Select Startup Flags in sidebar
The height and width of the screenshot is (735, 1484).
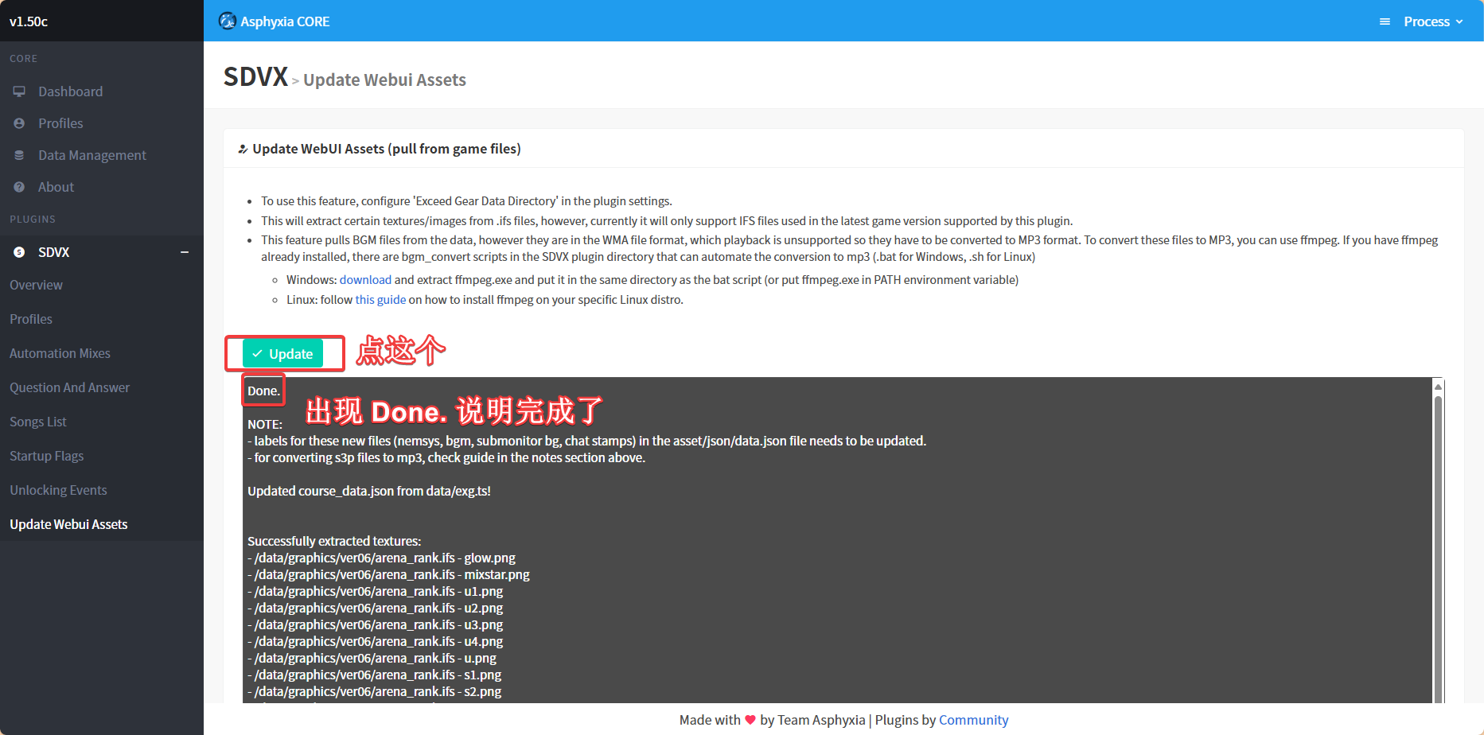46,456
